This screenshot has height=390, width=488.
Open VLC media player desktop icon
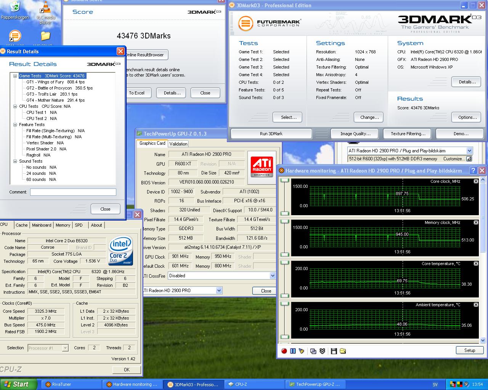45,13
